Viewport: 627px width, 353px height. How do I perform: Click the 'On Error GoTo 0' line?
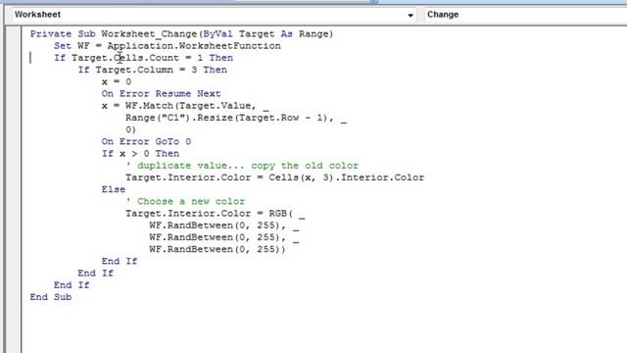tap(146, 141)
